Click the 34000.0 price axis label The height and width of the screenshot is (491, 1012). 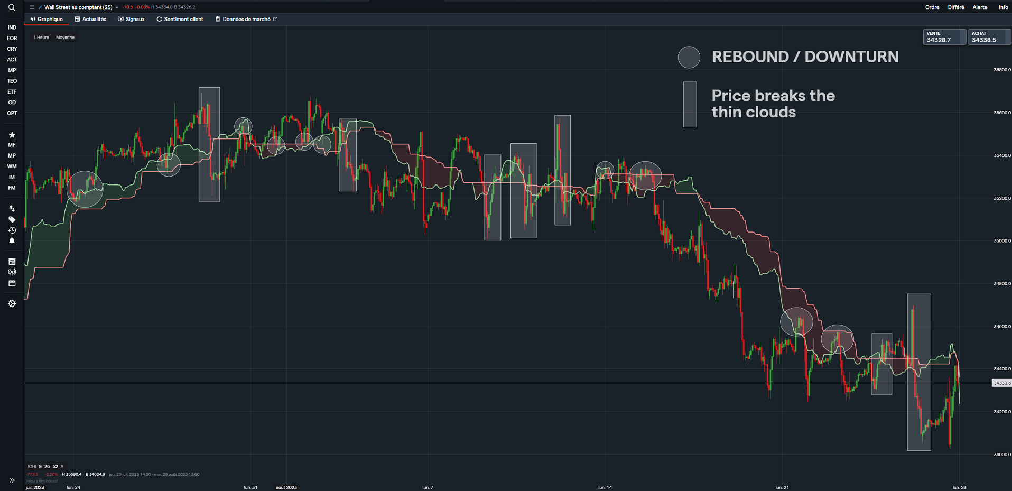[1001, 455]
